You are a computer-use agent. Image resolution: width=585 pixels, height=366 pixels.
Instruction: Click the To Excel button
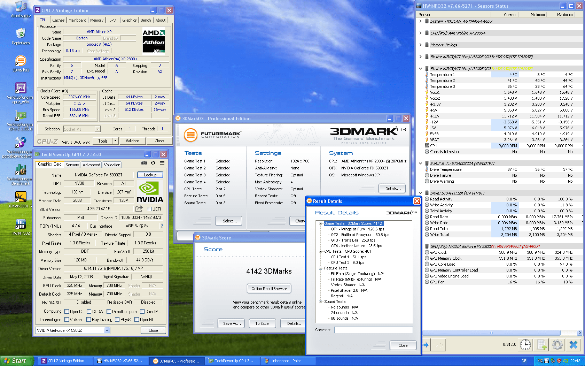pyautogui.click(x=262, y=323)
